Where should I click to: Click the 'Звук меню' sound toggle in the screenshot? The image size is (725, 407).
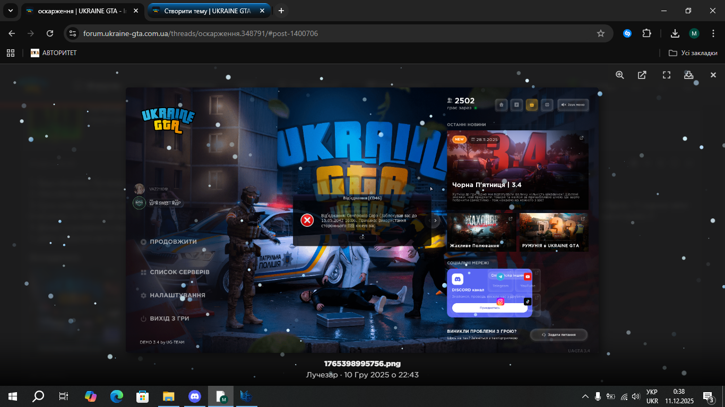pos(573,105)
